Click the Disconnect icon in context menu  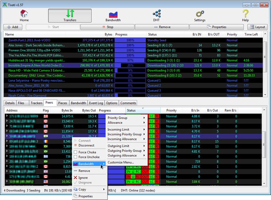[x=75, y=145]
